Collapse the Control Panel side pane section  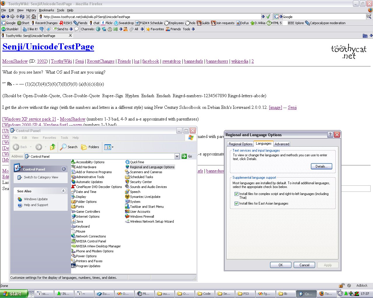click(64, 169)
